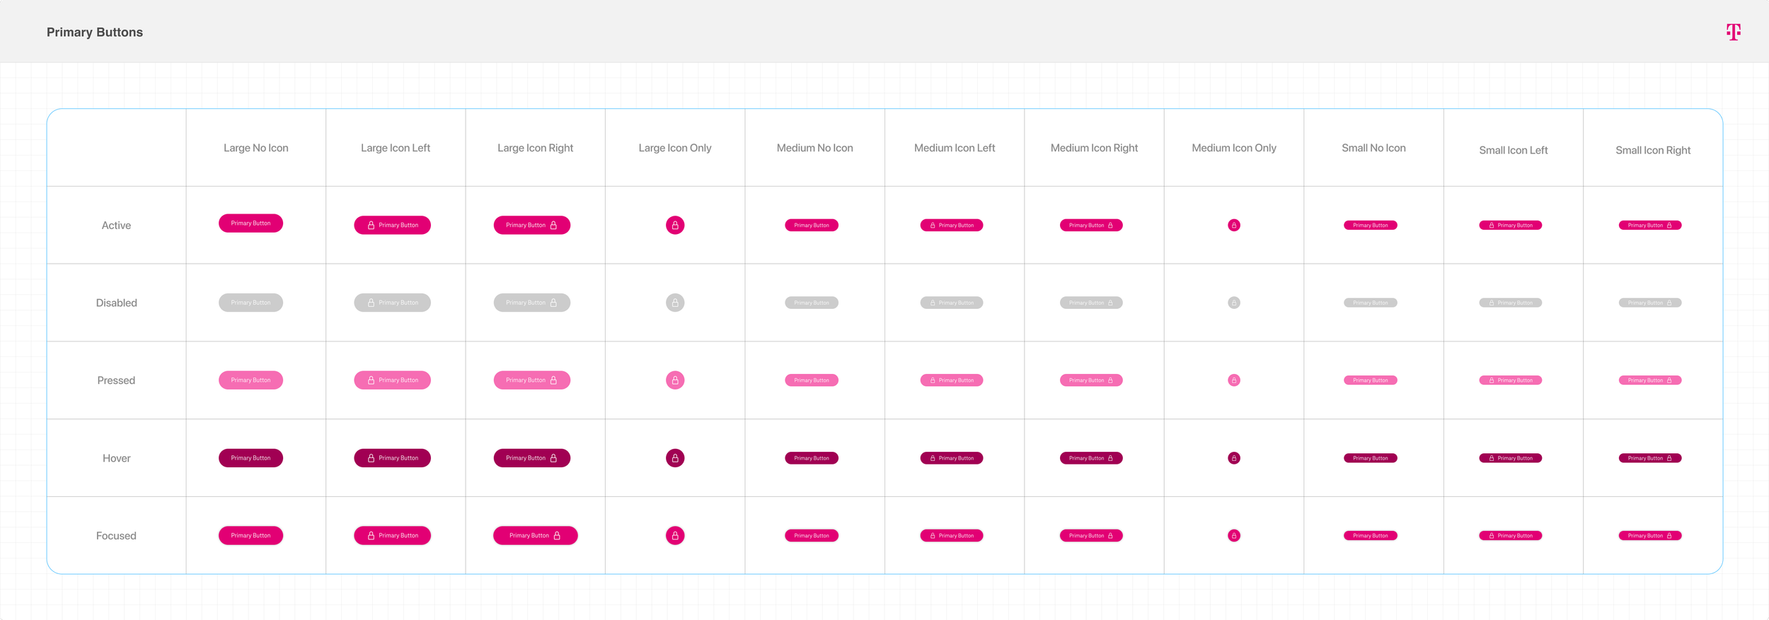Click the Active Large Icon Only lock button
Viewport: 1769px width, 620px height.
[675, 225]
